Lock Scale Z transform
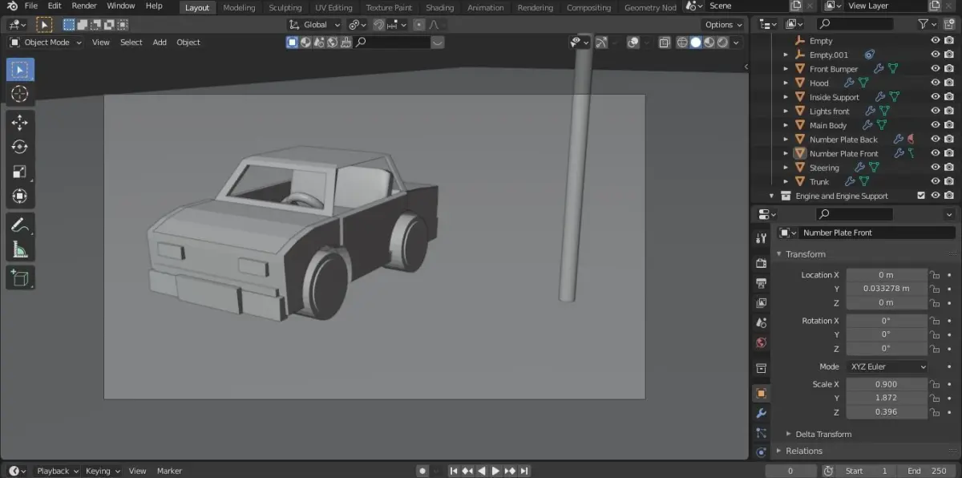The width and height of the screenshot is (962, 478). coord(935,412)
